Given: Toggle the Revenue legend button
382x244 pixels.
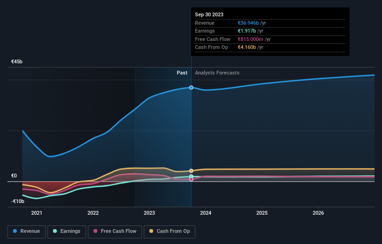Looking at the screenshot, I should pos(27,231).
